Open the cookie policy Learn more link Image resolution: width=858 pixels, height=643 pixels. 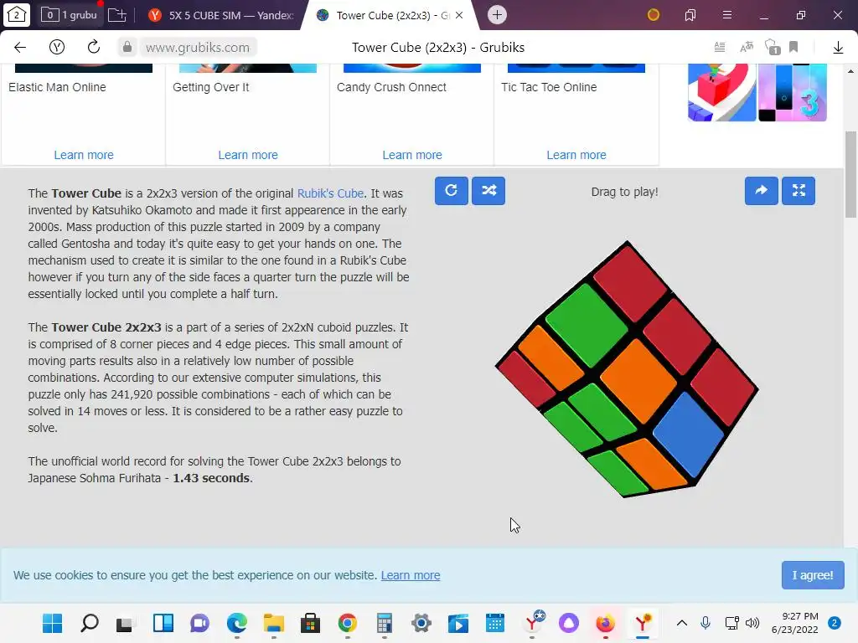[411, 575]
